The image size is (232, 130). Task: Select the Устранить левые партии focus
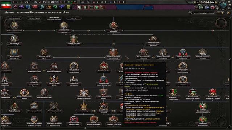click(44, 54)
